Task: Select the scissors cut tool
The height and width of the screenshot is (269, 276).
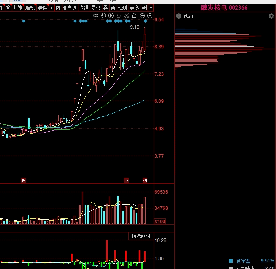Action: pos(127,16)
